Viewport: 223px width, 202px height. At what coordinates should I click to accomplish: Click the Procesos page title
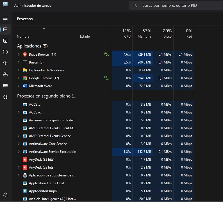point(25,19)
